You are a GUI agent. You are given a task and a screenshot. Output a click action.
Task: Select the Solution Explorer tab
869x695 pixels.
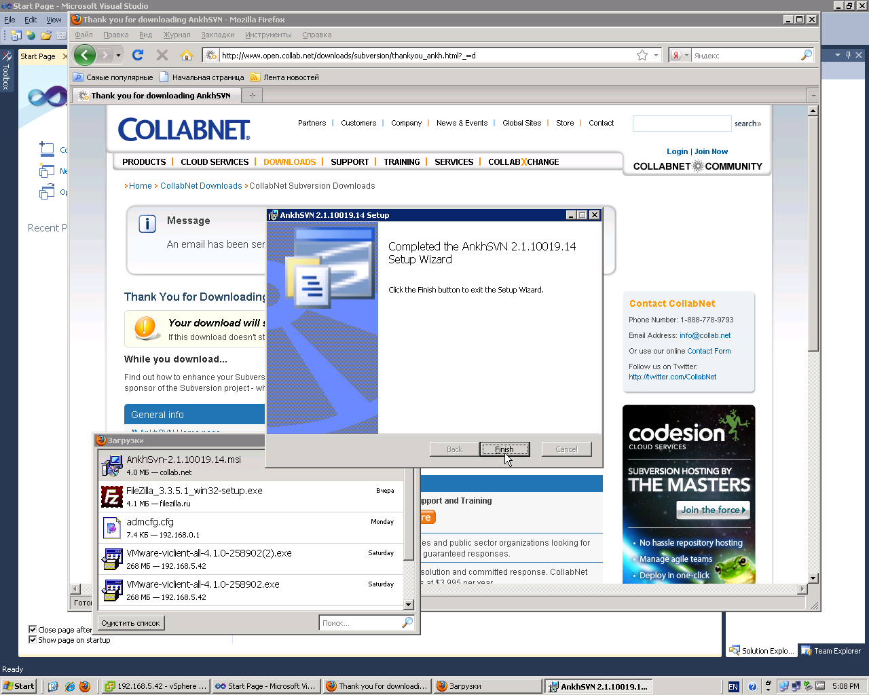(x=761, y=650)
